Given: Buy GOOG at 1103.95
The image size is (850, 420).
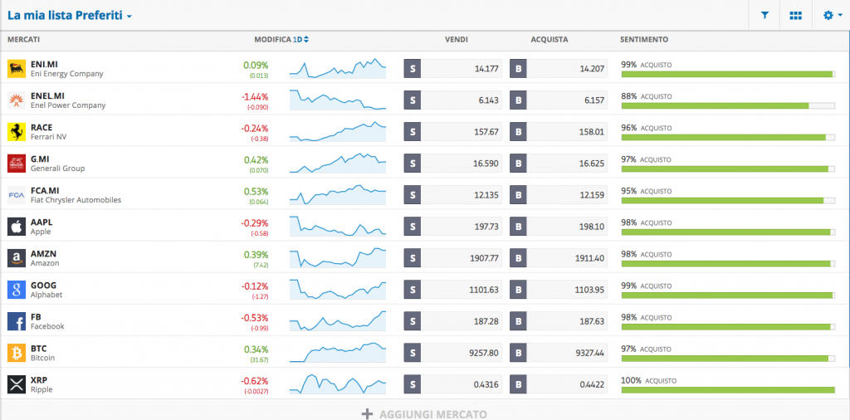Looking at the screenshot, I should click(x=559, y=290).
